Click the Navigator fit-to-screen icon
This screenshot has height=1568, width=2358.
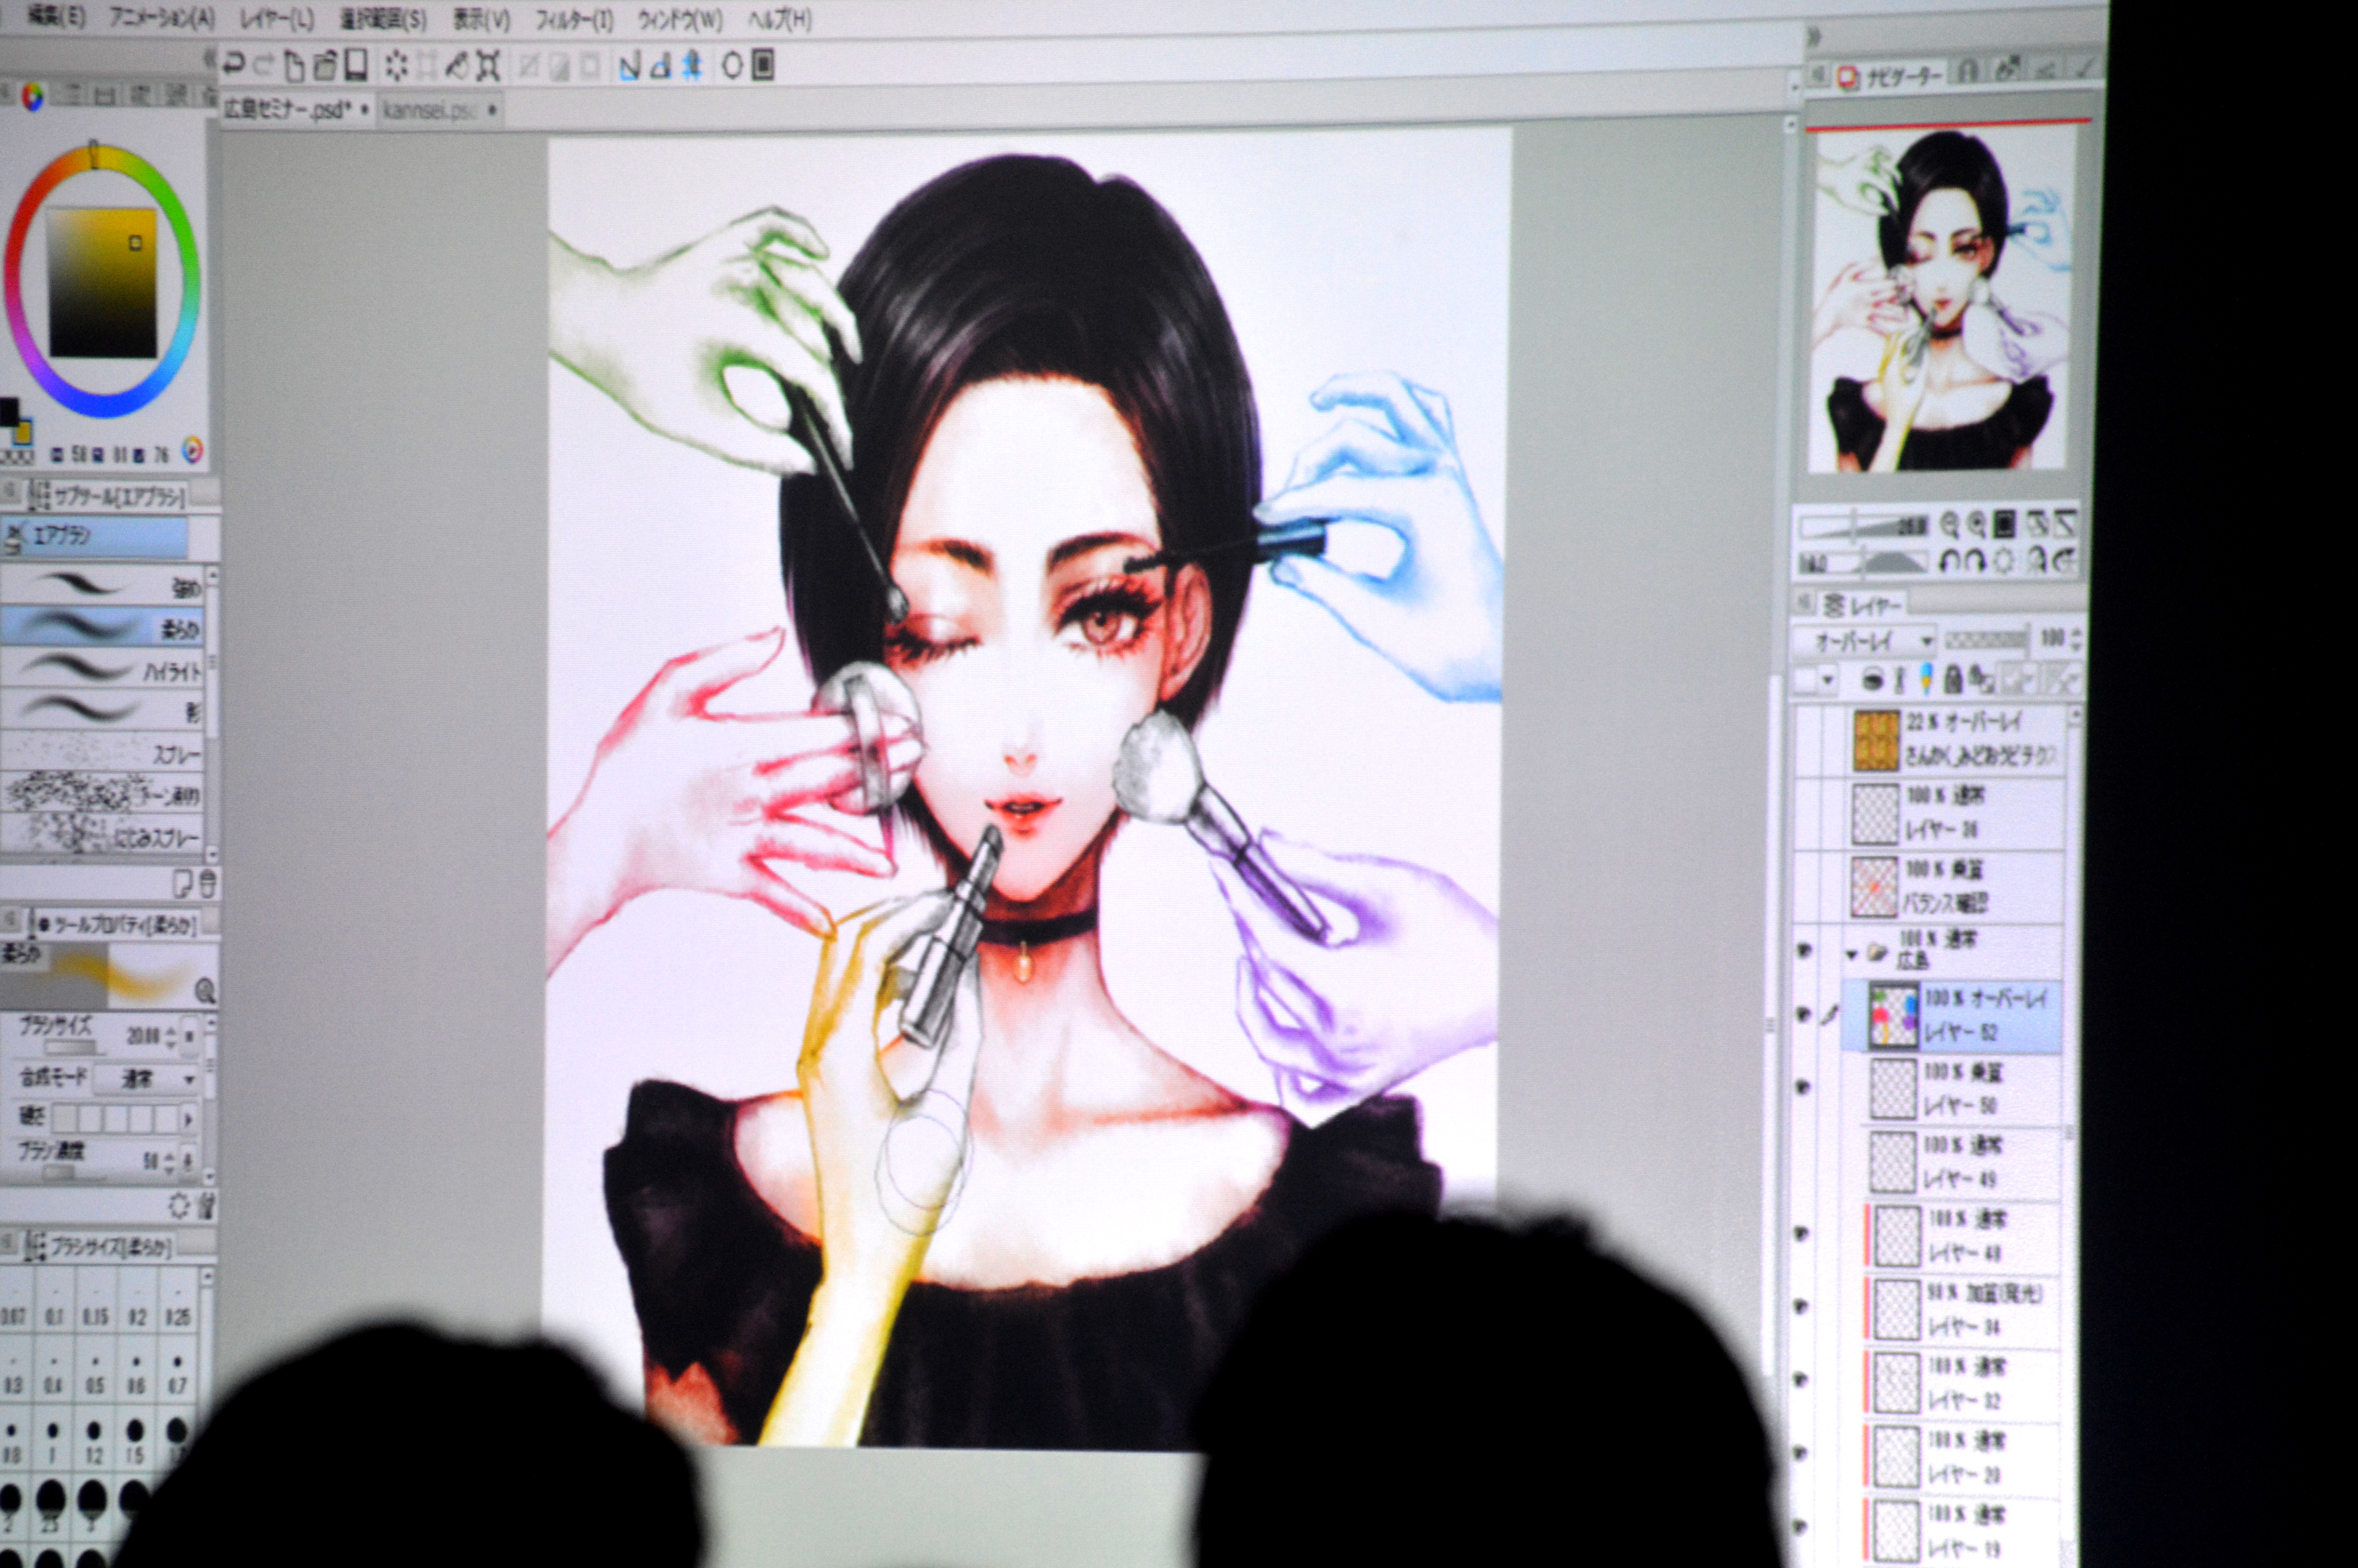(x=2004, y=525)
